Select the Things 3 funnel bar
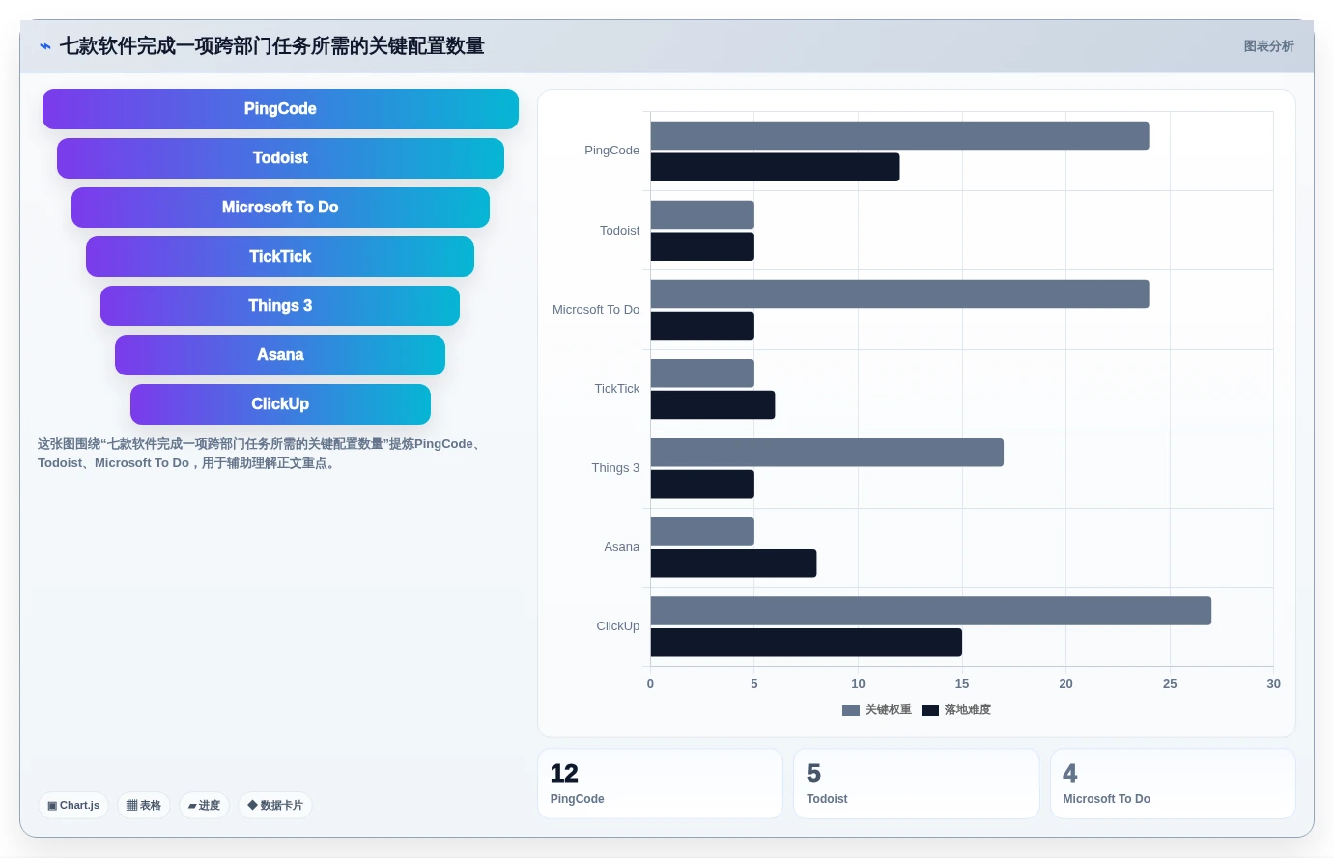Viewport: 1334px width, 858px height. point(280,306)
